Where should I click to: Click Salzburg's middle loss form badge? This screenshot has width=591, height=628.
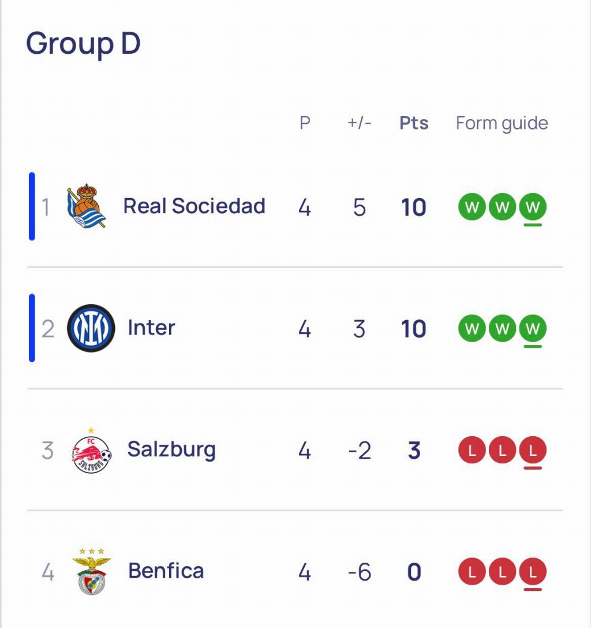(502, 451)
